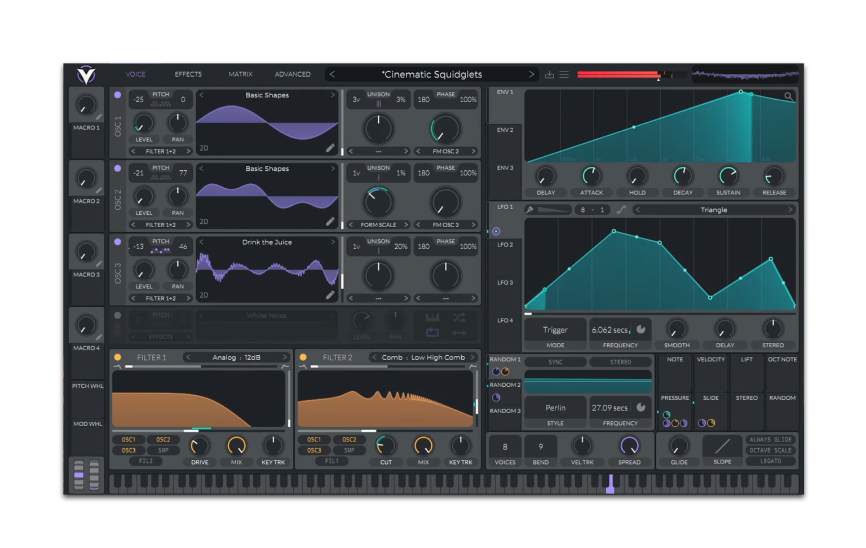
Task: Select next preset after Cinematic Squidglets
Action: (531, 74)
